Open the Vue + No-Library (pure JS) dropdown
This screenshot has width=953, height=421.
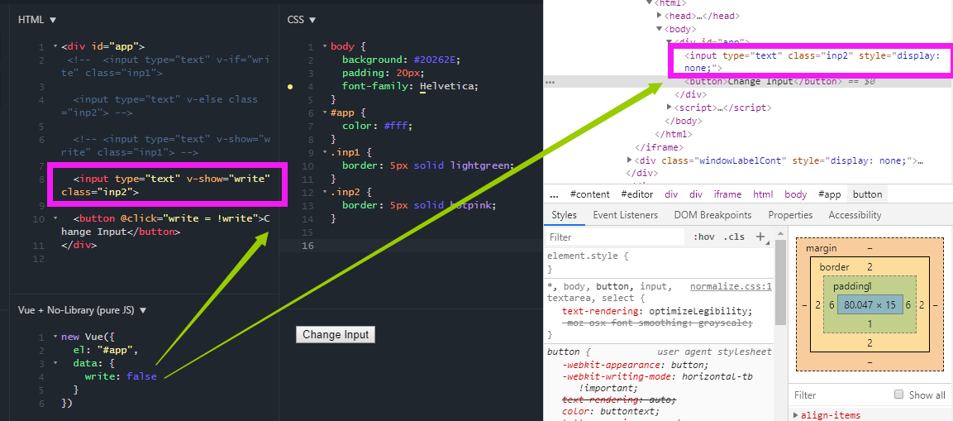point(144,310)
